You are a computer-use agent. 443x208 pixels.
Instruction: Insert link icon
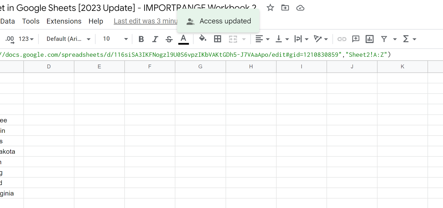point(342,39)
